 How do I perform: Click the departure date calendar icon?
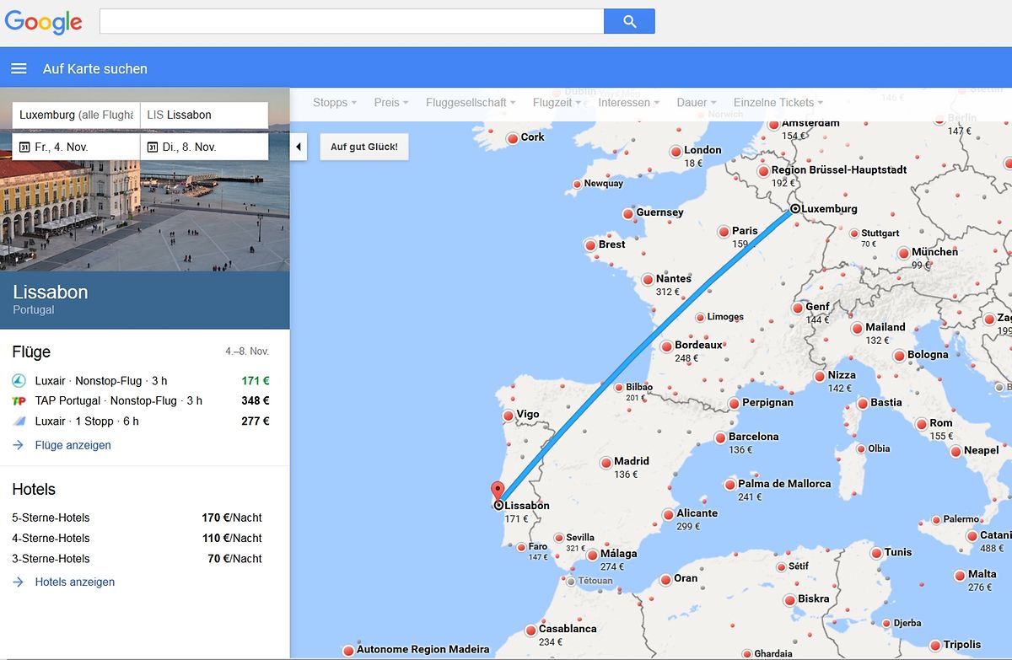24,147
